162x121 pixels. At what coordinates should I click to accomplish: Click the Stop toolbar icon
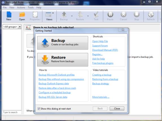[137, 14]
